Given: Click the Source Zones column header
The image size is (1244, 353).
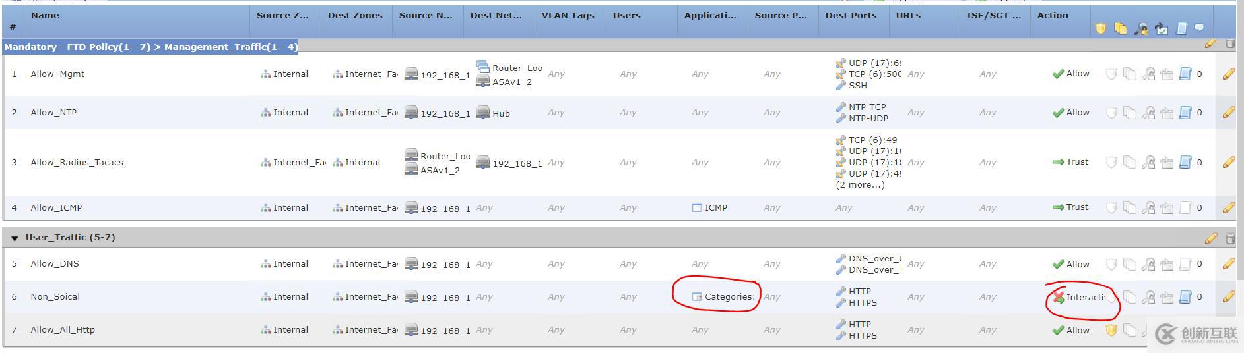Looking at the screenshot, I should pos(282,15).
